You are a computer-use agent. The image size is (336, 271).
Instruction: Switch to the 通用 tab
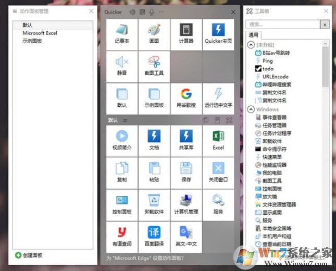253,35
